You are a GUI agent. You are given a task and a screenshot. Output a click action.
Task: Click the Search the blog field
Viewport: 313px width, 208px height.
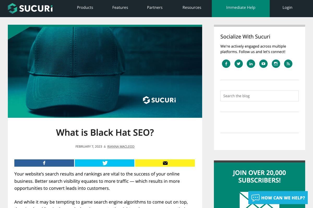coord(260,96)
